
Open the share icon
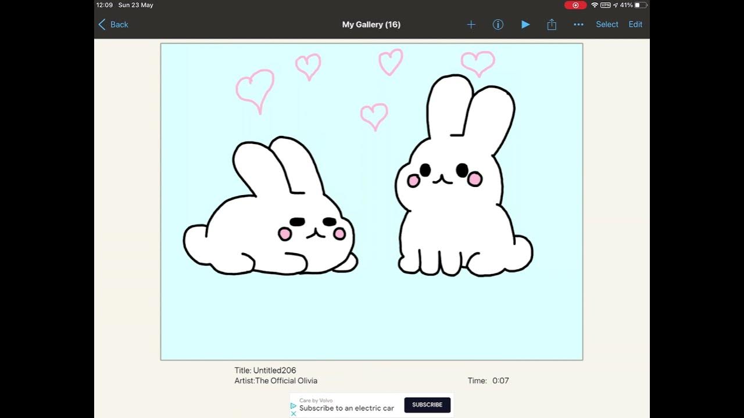[552, 24]
